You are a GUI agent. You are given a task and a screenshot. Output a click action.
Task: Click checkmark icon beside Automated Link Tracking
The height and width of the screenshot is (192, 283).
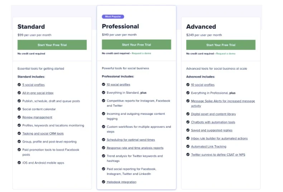click(x=188, y=146)
